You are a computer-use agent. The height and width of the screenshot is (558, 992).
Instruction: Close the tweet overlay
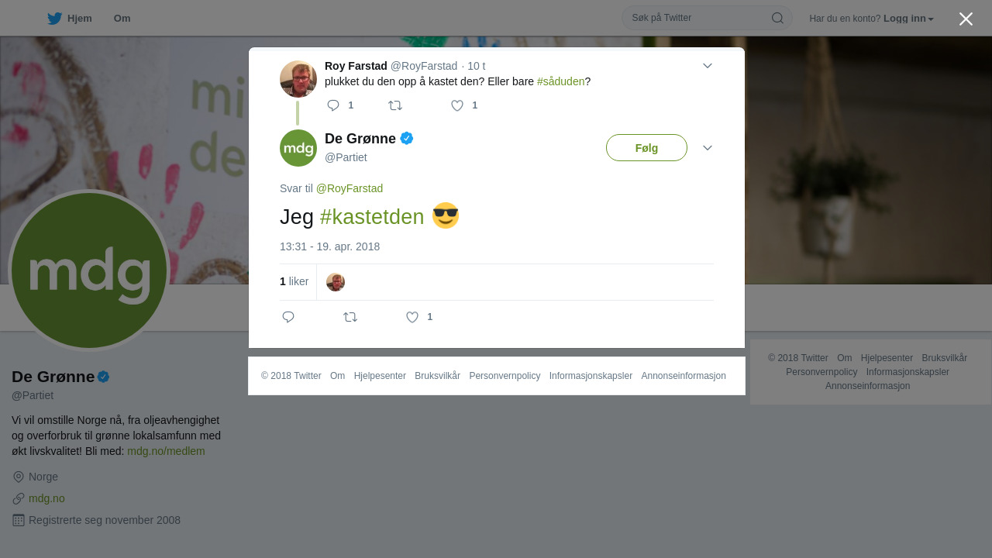click(966, 19)
